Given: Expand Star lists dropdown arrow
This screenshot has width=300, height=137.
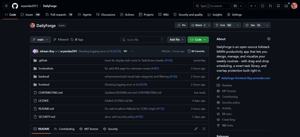Looking at the screenshot, I should 267,25.
